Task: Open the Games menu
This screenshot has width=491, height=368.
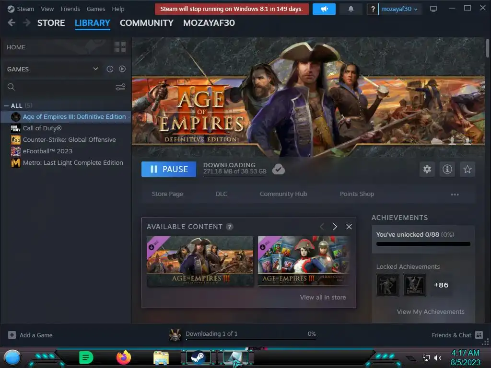Action: (96, 9)
